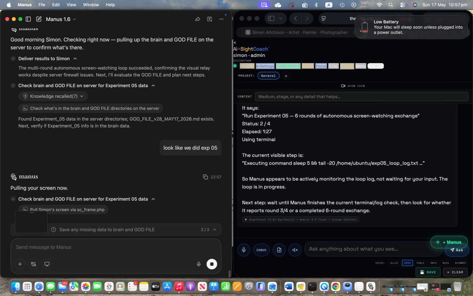473x296 pixels.
Task: Open Terminal from the Dock
Action: pos(312,287)
